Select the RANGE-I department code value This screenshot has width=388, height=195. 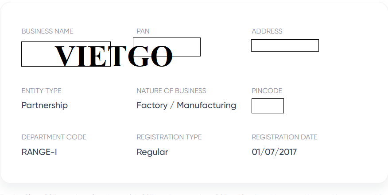pos(39,152)
